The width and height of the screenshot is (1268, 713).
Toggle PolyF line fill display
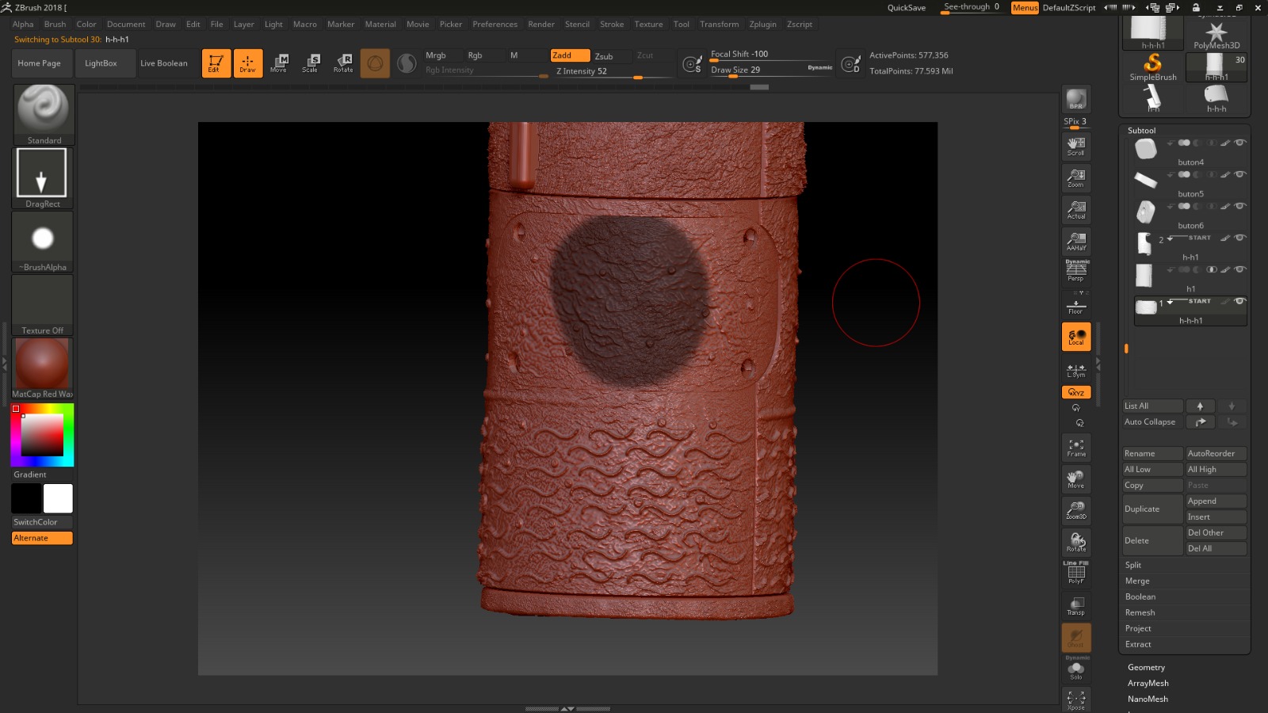coord(1076,573)
